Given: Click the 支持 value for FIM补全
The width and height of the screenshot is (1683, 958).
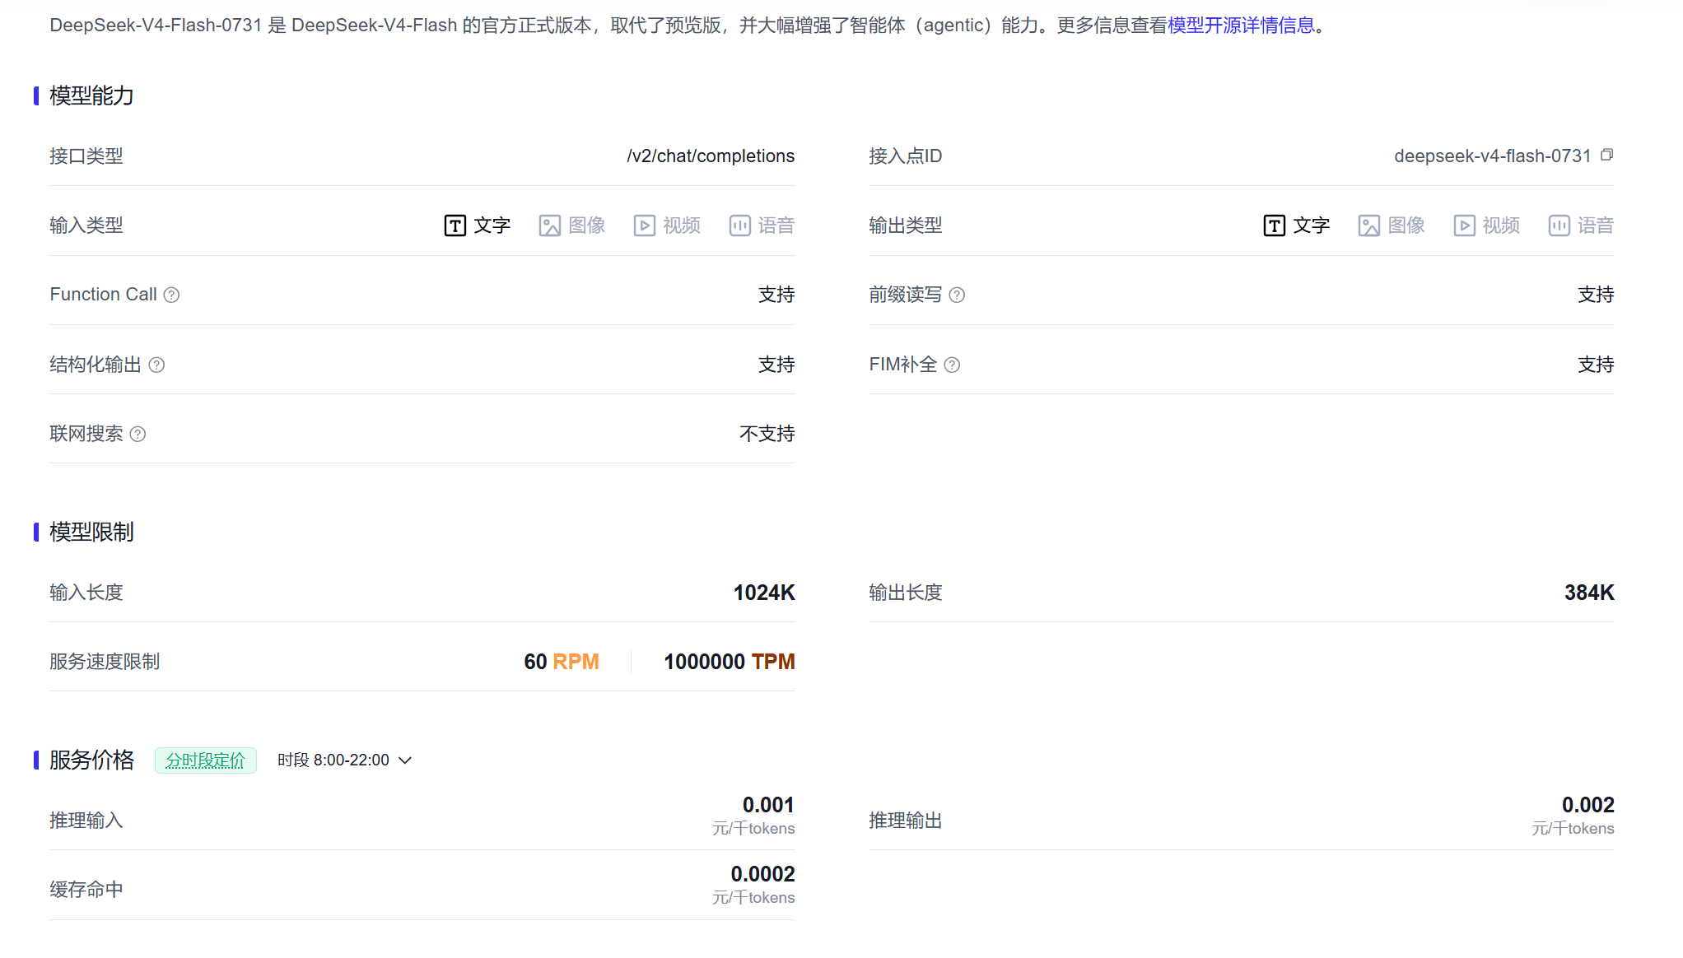Looking at the screenshot, I should (1596, 365).
